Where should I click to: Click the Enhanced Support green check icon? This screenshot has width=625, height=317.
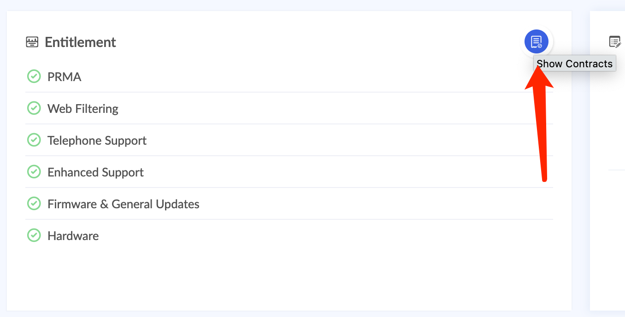click(34, 172)
